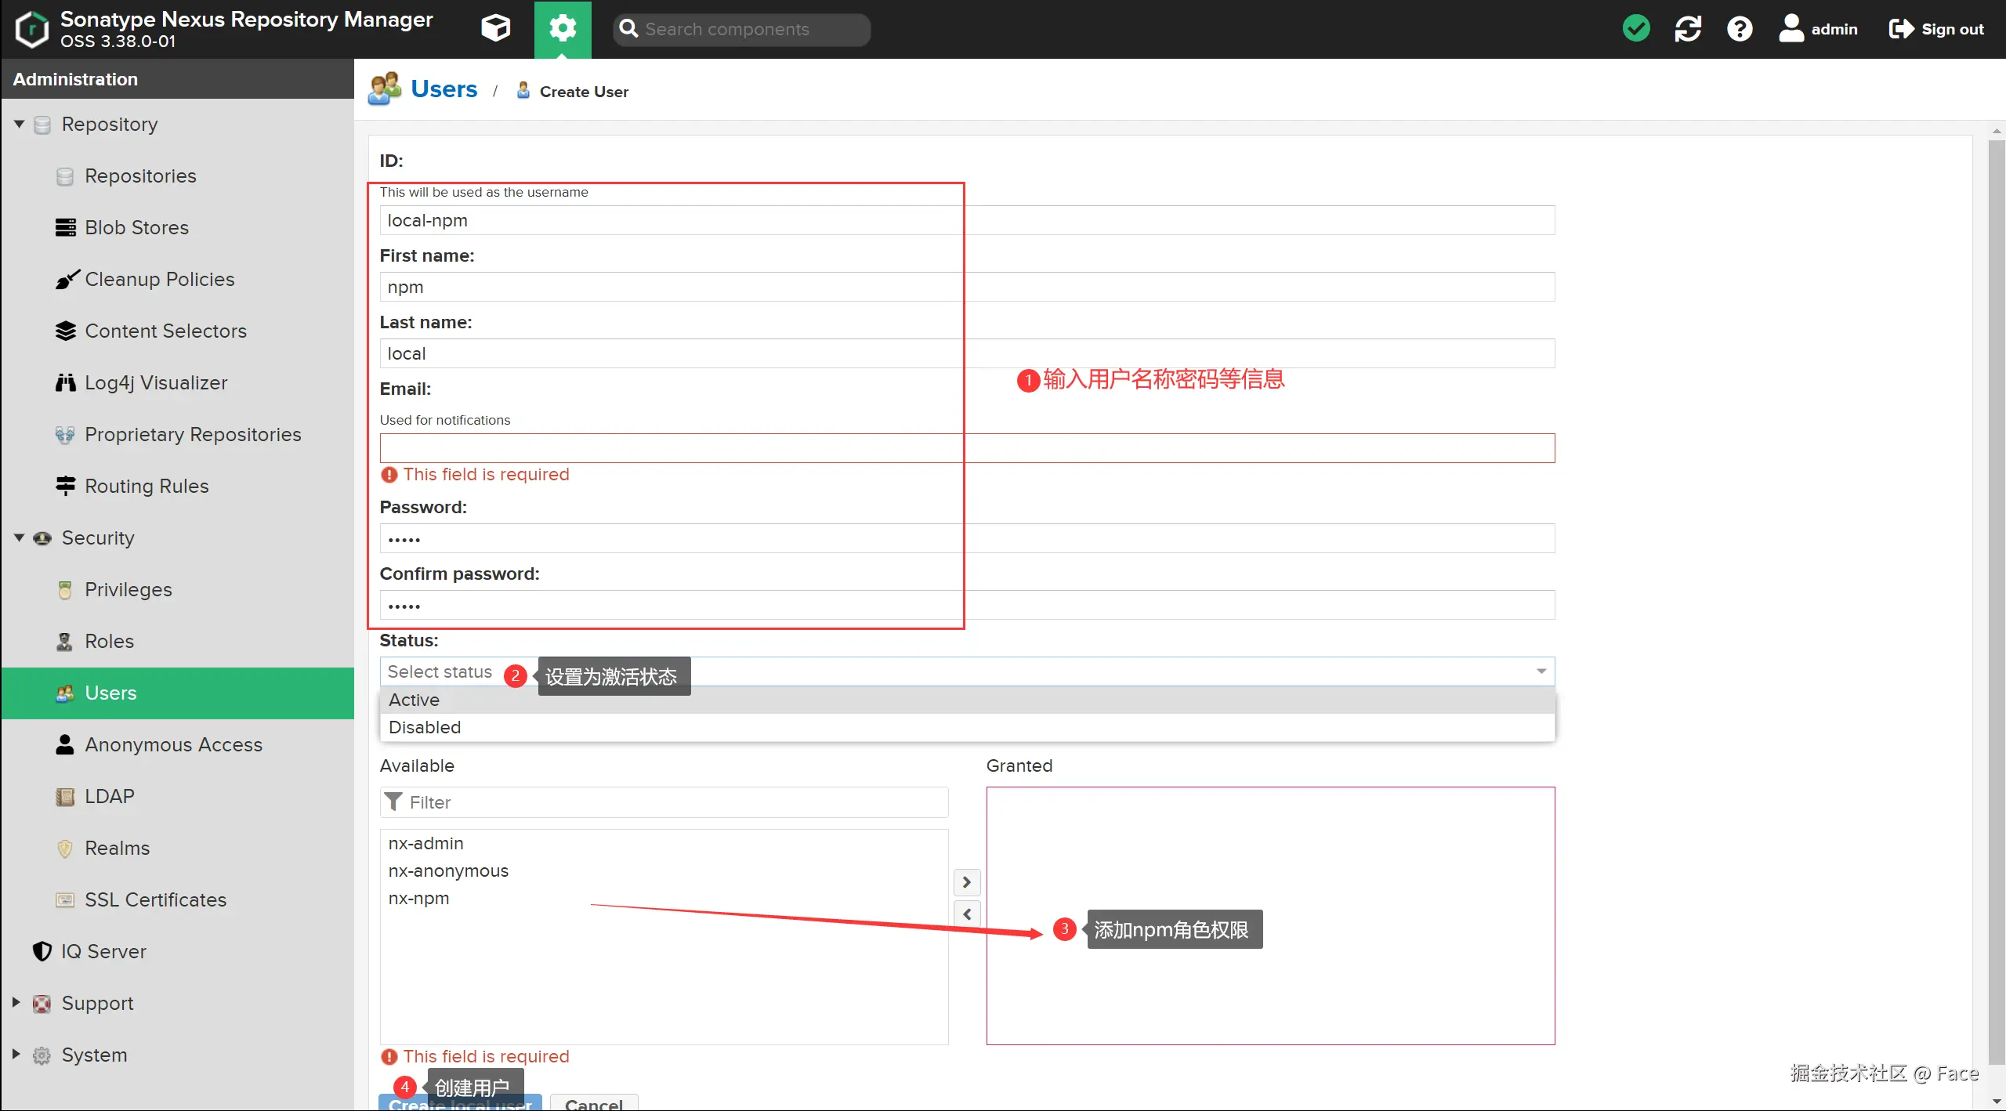Click the Sign out button
Image resolution: width=2006 pixels, height=1111 pixels.
point(1936,29)
